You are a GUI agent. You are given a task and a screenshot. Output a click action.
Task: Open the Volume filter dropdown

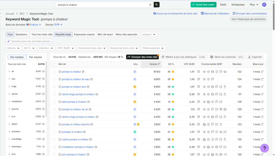click(13, 48)
